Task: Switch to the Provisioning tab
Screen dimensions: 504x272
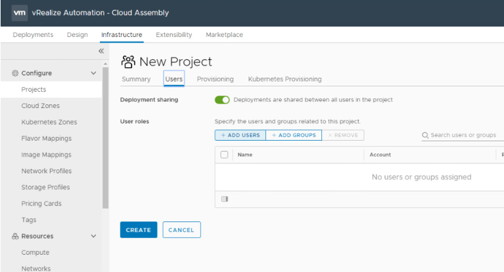Action: pyautogui.click(x=215, y=80)
